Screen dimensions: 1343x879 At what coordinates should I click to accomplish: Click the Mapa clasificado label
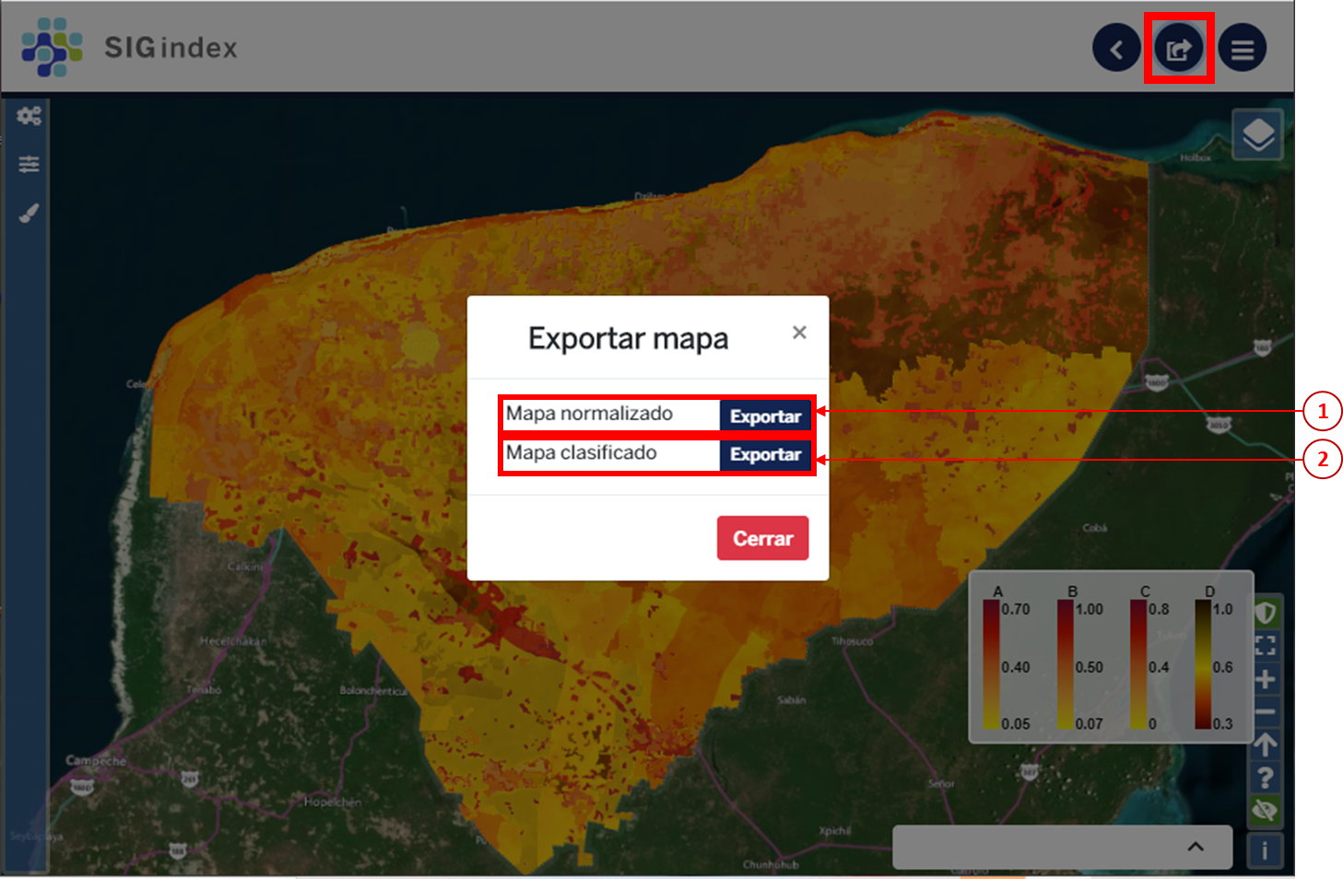[581, 452]
